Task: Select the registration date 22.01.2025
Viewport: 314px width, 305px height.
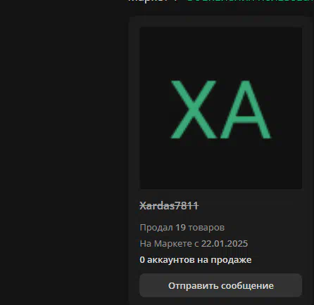Action: [225, 244]
